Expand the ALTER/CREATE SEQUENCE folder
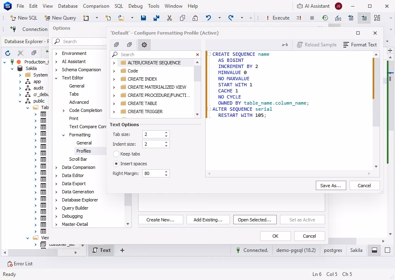The width and height of the screenshot is (395, 280). point(114,63)
